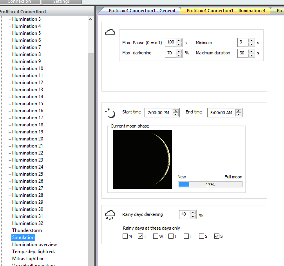The height and width of the screenshot is (266, 284).
Task: Click the Max. Pause input field
Action: (171, 43)
